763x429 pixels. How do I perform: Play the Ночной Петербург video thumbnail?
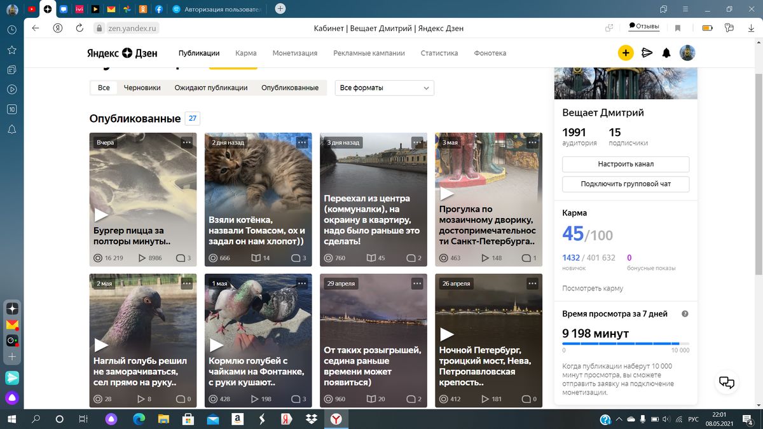pos(447,334)
